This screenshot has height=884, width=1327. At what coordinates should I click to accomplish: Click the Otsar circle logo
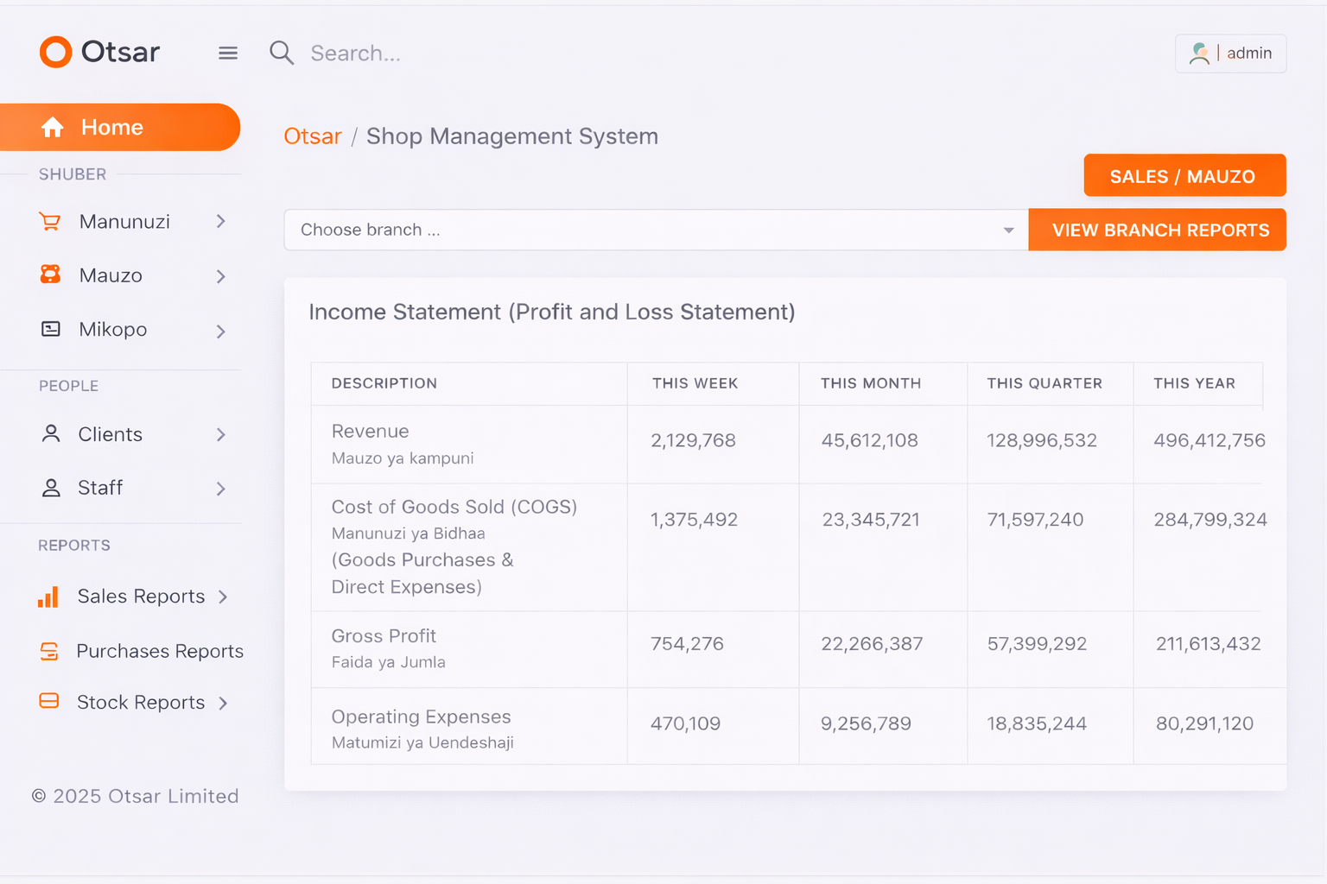(x=55, y=52)
